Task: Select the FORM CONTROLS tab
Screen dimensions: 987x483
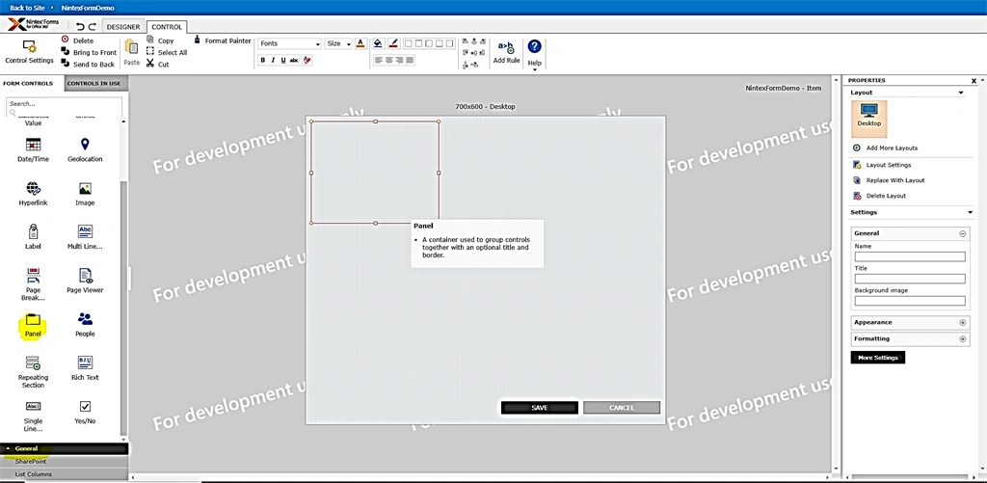Action: pos(28,83)
